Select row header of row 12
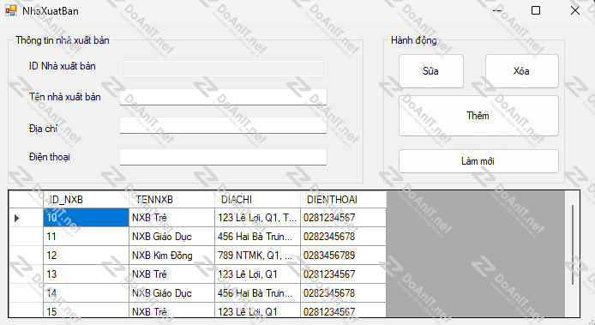The width and height of the screenshot is (595, 325). click(x=27, y=256)
